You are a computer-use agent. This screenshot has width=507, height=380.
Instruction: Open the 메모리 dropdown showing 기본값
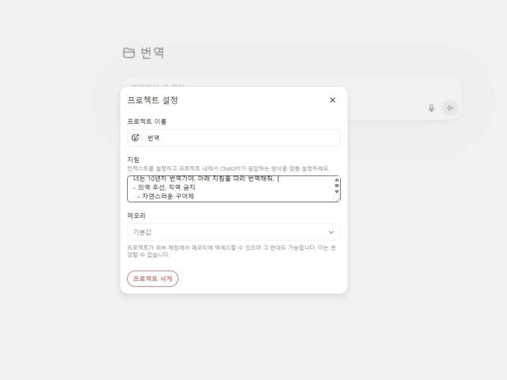pos(233,232)
